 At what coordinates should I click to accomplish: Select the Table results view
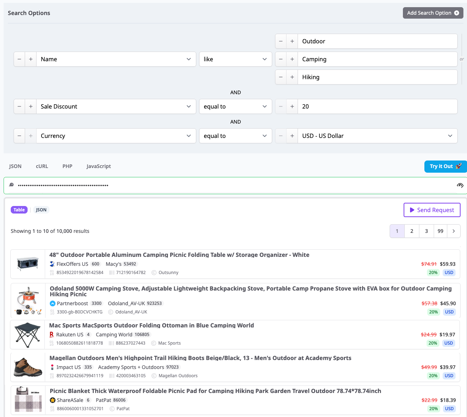click(x=19, y=210)
